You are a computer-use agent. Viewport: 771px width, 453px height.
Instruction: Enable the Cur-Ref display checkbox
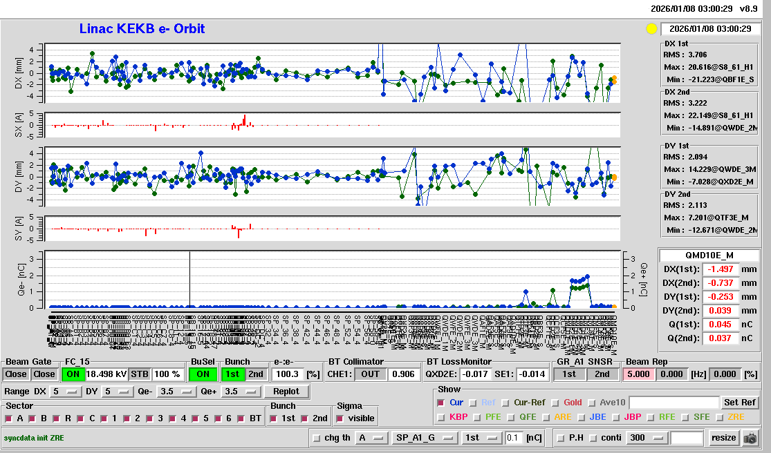click(x=506, y=403)
